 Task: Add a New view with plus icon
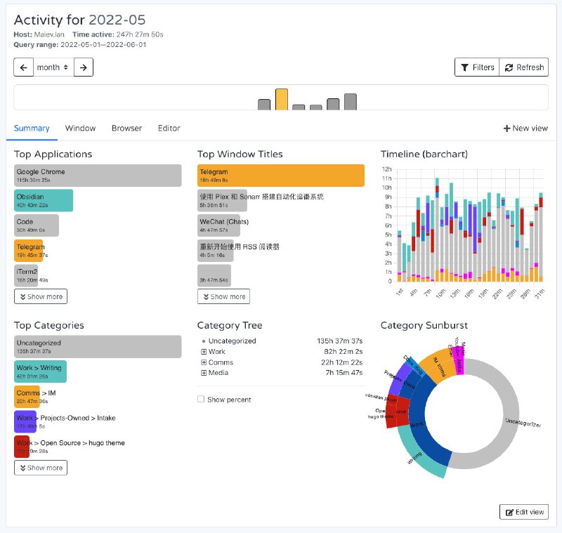click(525, 129)
